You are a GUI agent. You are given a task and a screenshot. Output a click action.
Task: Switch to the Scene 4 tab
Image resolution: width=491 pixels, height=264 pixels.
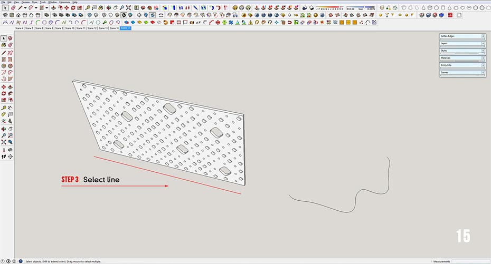coord(20,28)
